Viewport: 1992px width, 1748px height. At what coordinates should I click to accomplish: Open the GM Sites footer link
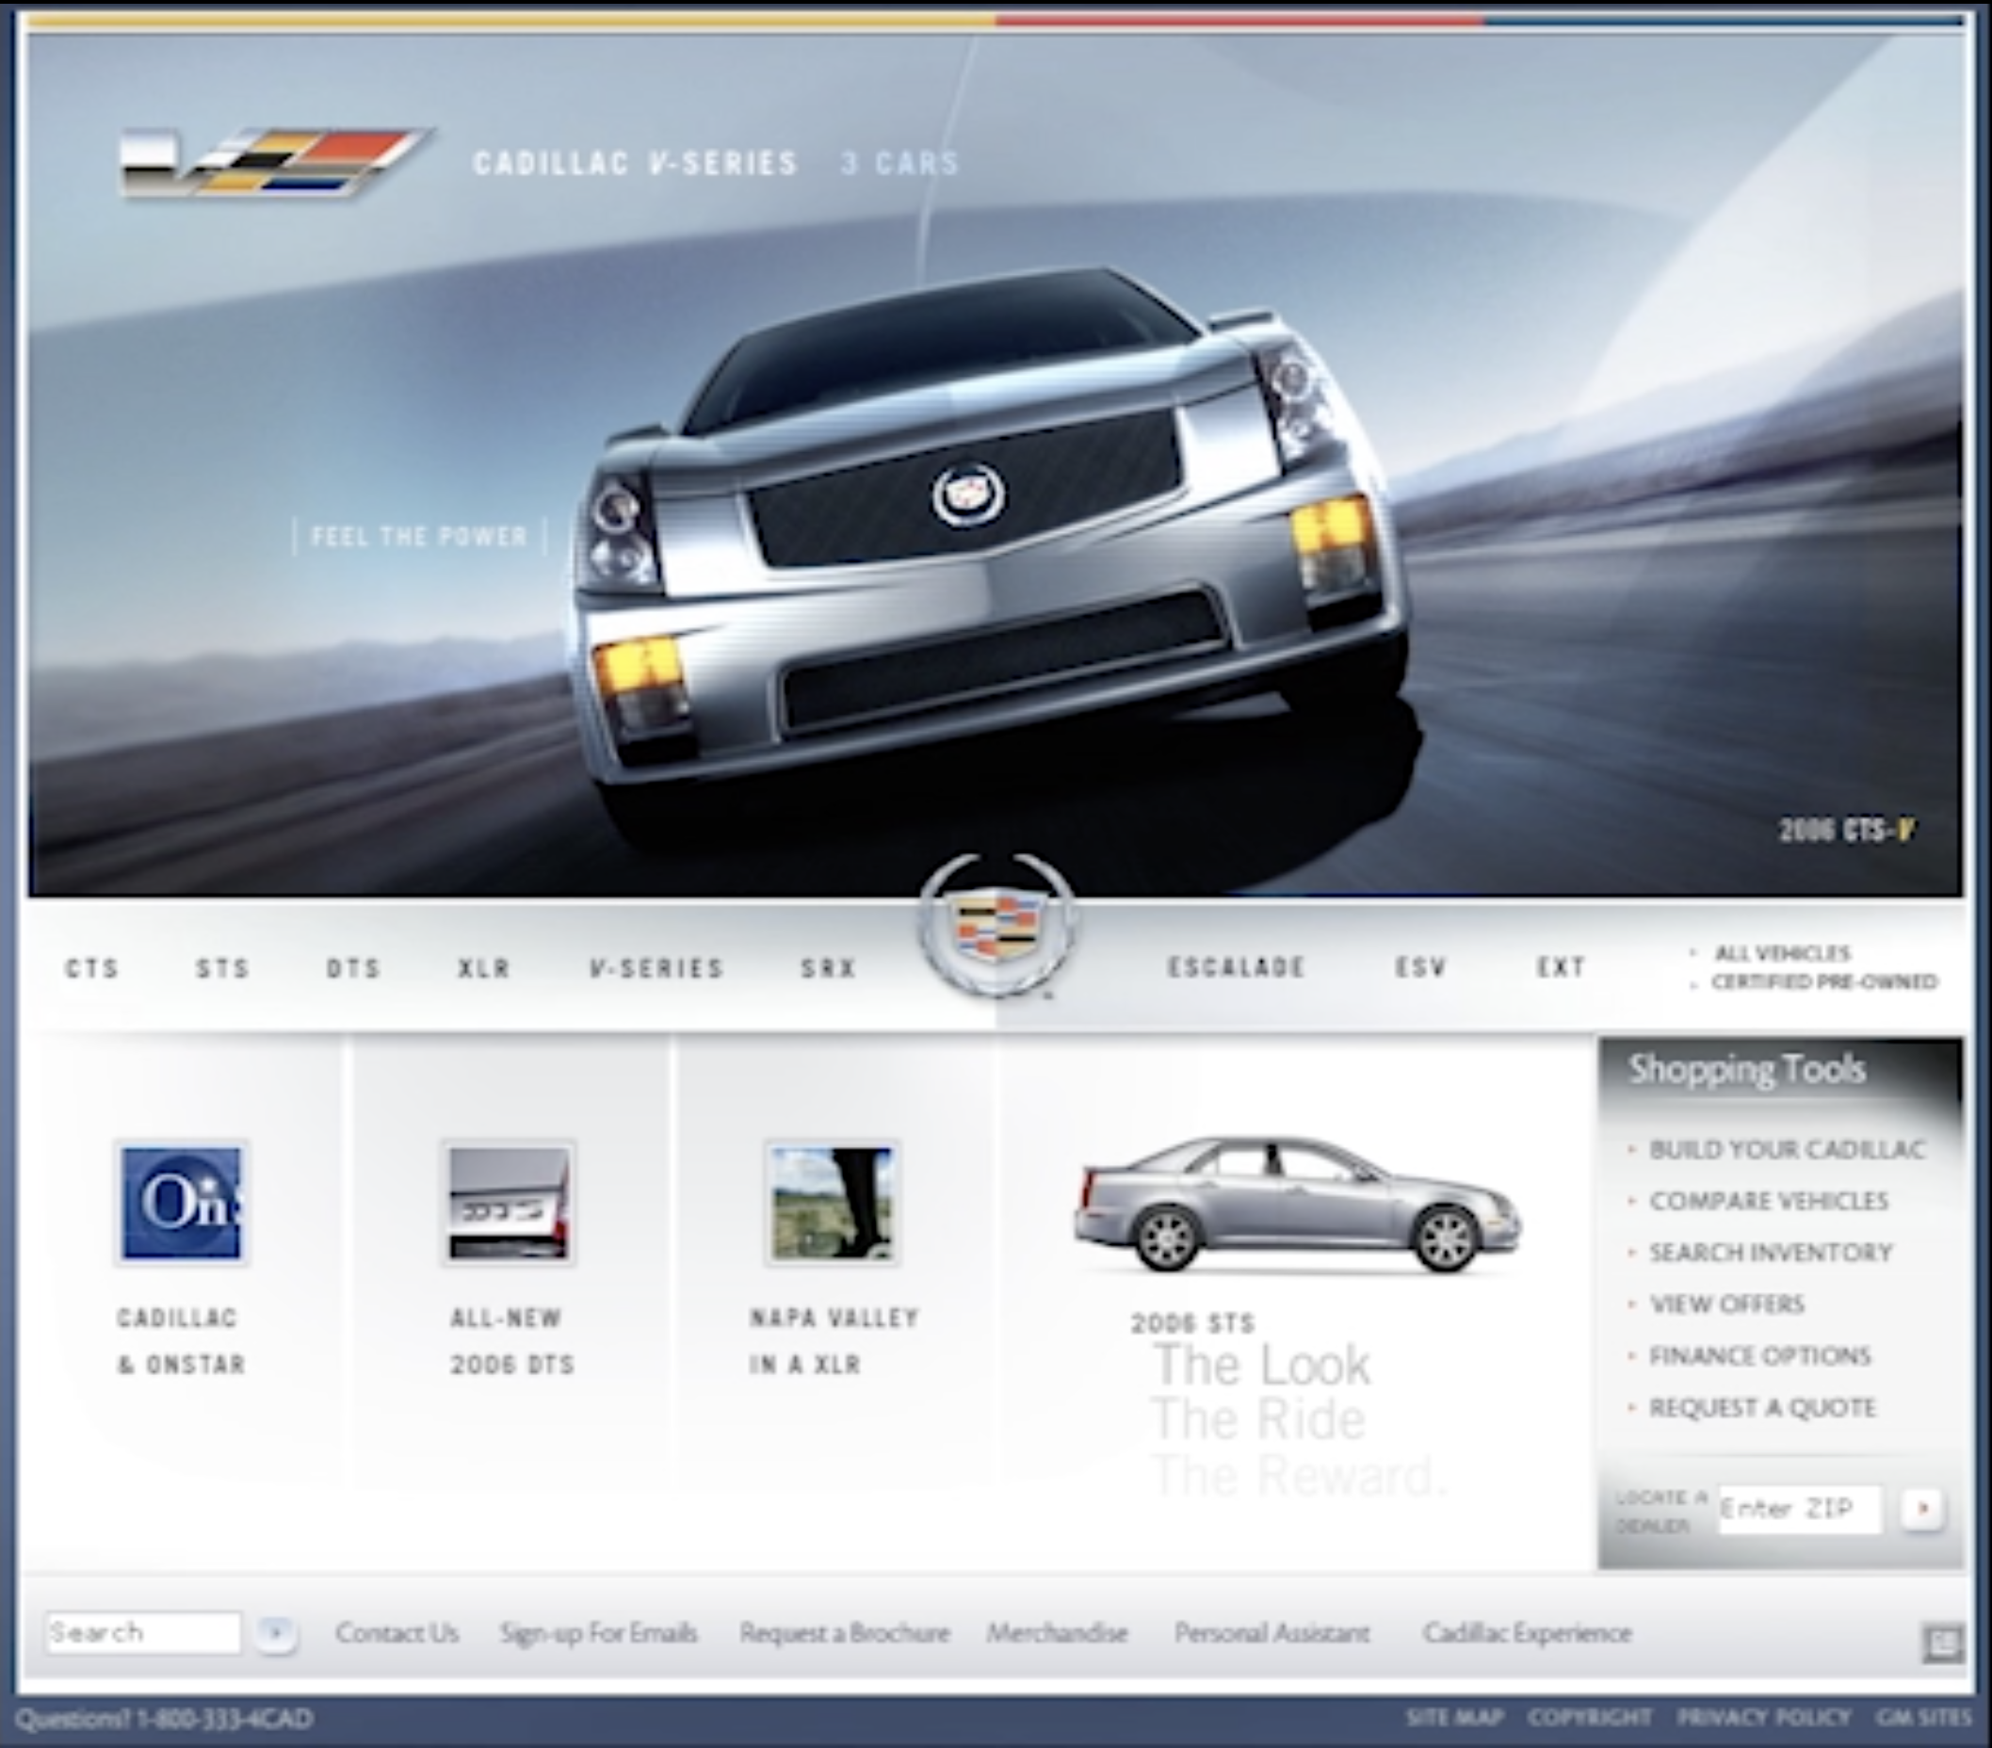coord(1924,1717)
